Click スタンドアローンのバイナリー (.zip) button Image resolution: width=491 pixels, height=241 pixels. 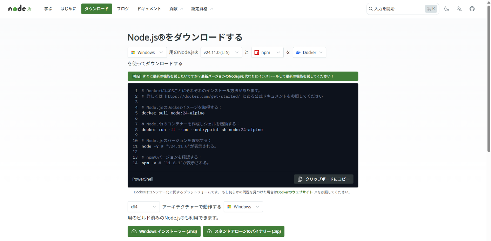[x=244, y=232]
